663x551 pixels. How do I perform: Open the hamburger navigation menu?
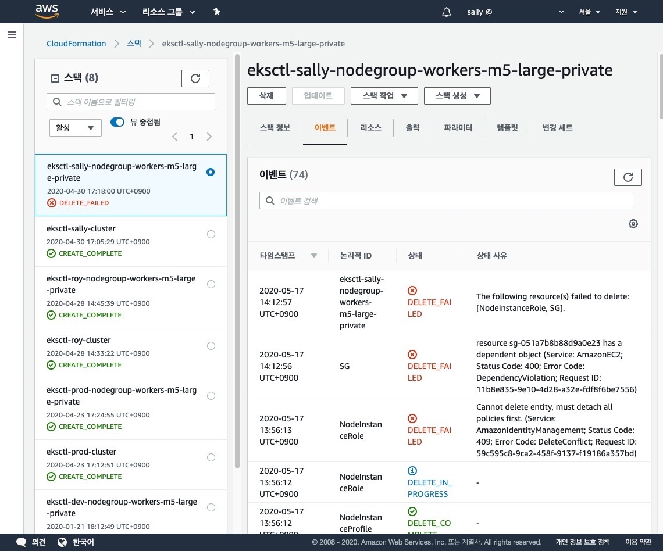11,35
